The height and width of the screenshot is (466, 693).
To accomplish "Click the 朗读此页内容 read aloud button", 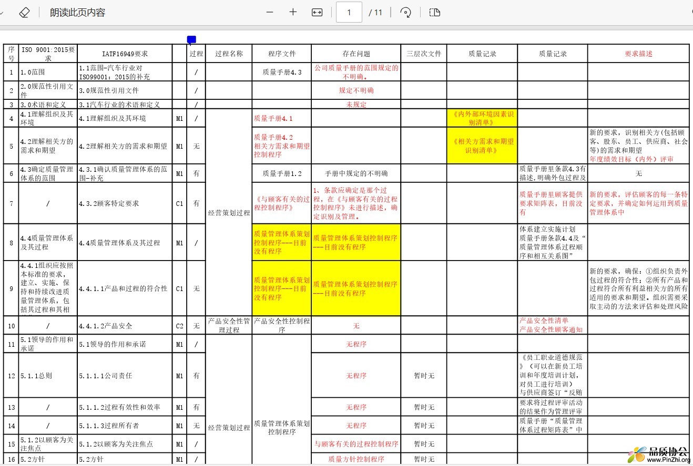I will (78, 13).
